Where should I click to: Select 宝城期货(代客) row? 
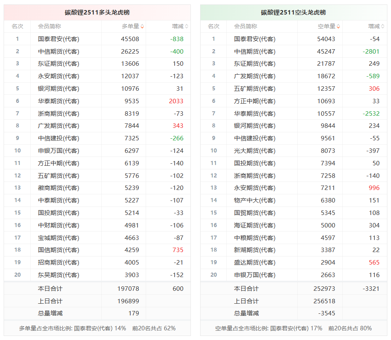[x=97, y=238]
